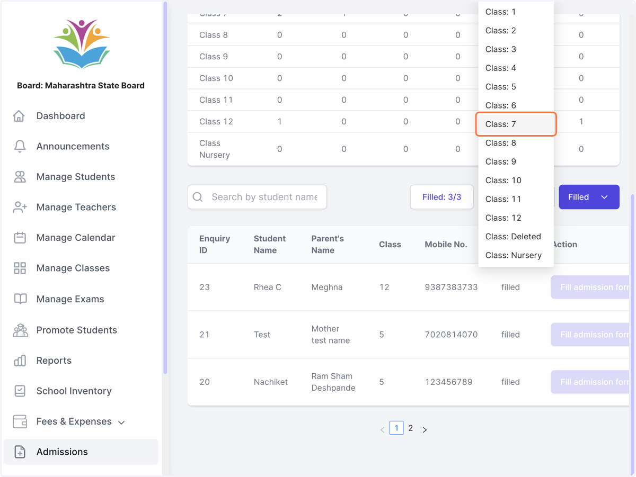
Task: Open Admissions page
Action: [x=81, y=452]
